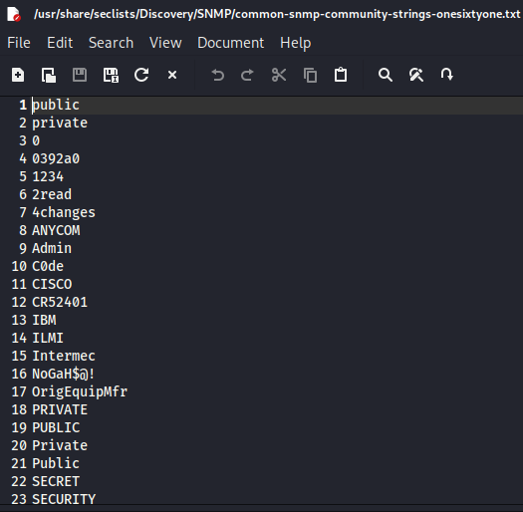
Task: Click the line 'C0de'
Action: [x=48, y=266]
